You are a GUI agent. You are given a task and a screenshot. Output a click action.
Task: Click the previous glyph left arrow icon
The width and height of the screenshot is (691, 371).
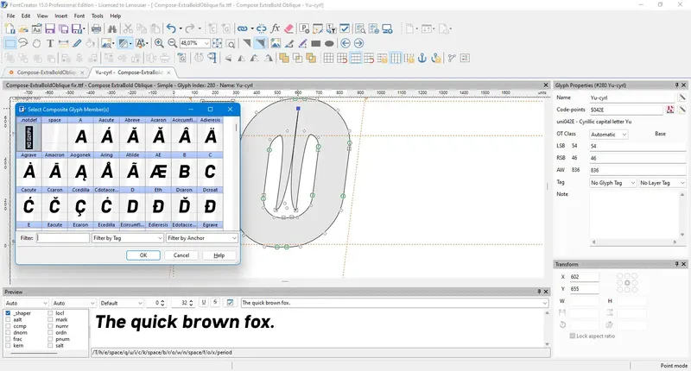[345, 43]
